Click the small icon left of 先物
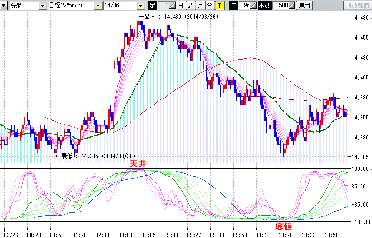The image size is (372, 238). point(5,6)
